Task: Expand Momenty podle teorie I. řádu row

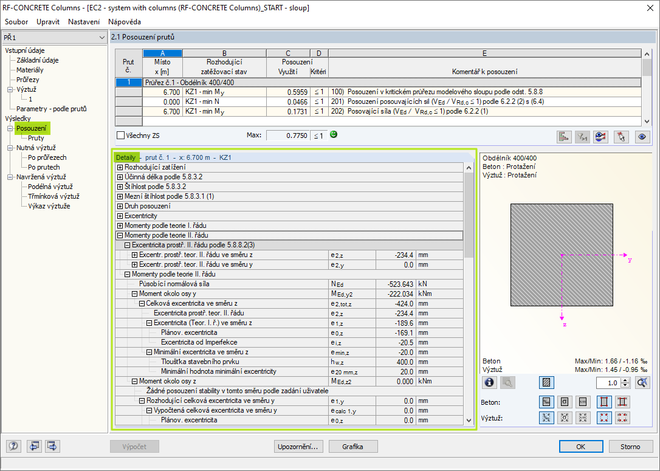Action: point(120,225)
